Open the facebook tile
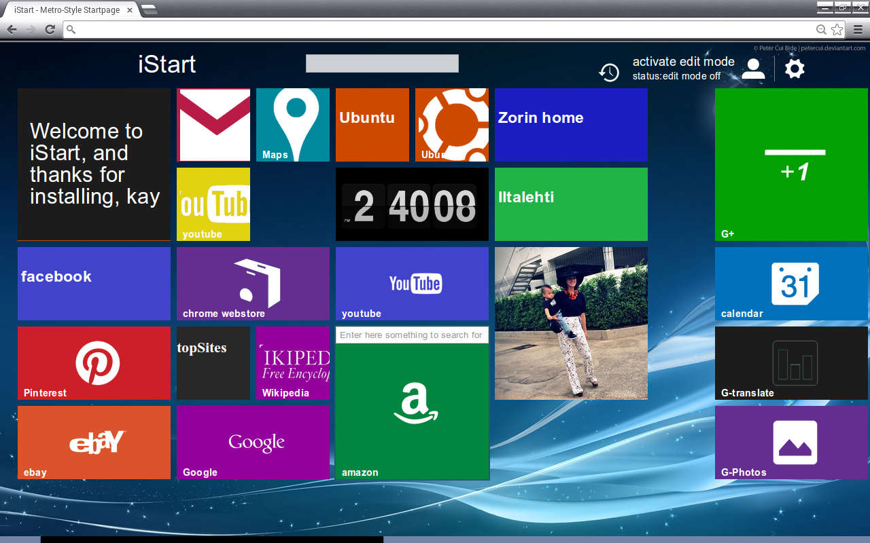Image resolution: width=870 pixels, height=543 pixels. 94,284
